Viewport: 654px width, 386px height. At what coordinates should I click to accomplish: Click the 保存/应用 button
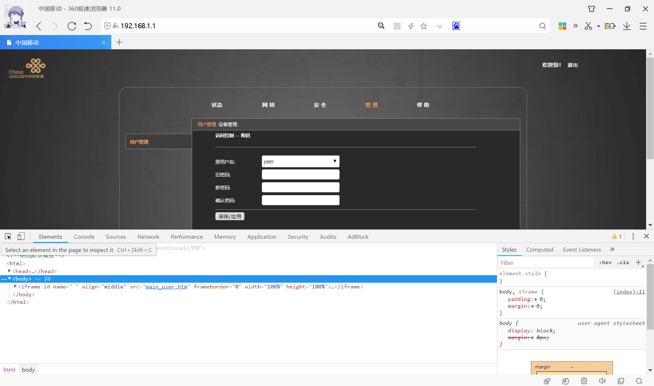tap(230, 216)
